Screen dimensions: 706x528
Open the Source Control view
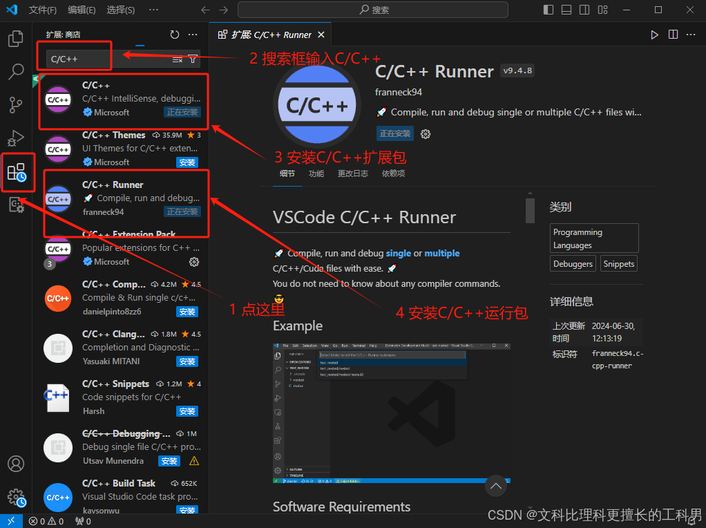16,105
